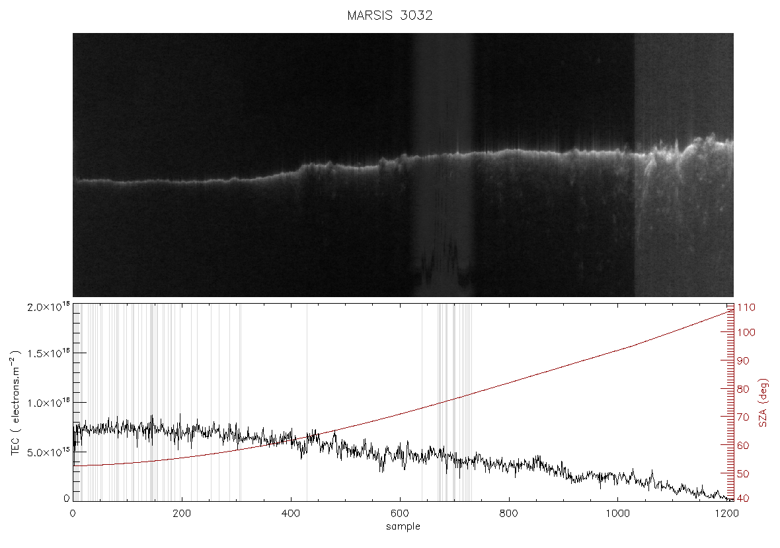The width and height of the screenshot is (780, 548).
Task: Click the TEC electrons.m⁻² axis label
Action: (16, 403)
